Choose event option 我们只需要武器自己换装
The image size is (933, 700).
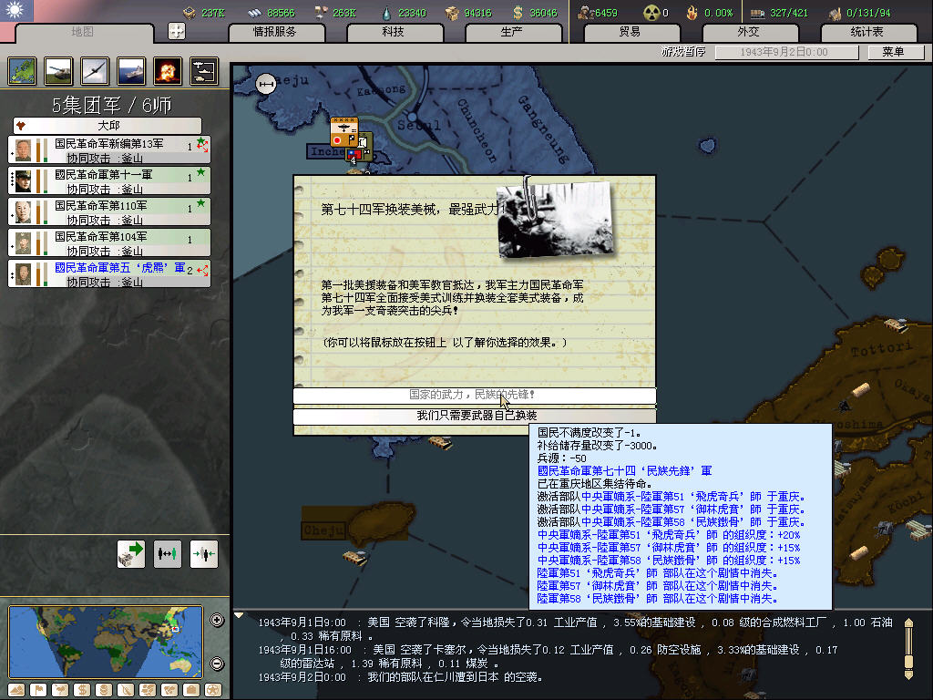pyautogui.click(x=474, y=416)
